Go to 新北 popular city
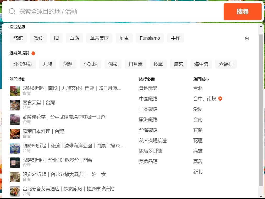 [198, 172]
